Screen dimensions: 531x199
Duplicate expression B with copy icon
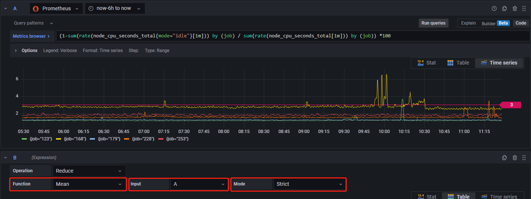pyautogui.click(x=504, y=158)
